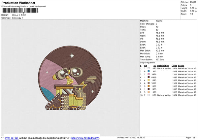Click stitch count '10319' in row 4
Viewport: 198px width, 140px height.
coord(153,77)
